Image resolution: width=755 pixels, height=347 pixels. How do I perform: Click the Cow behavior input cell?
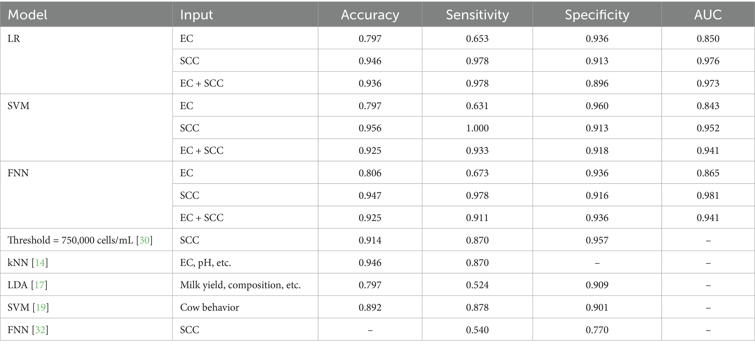tap(210, 307)
